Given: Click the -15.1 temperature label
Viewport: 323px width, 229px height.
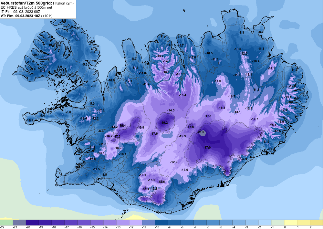Looking at the screenshot, I should pos(166,72).
